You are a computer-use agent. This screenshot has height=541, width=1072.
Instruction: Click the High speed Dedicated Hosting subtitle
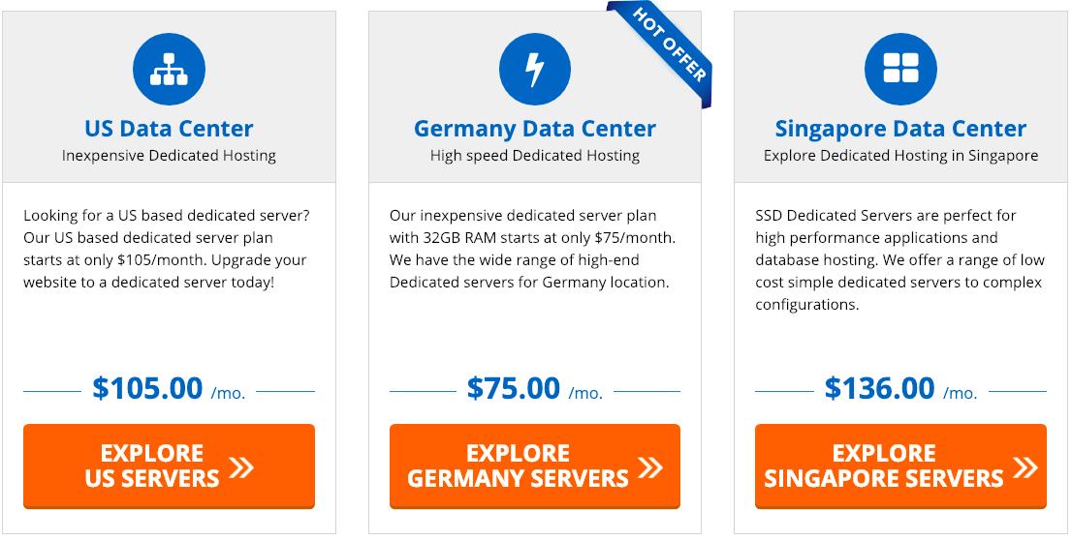(x=535, y=156)
